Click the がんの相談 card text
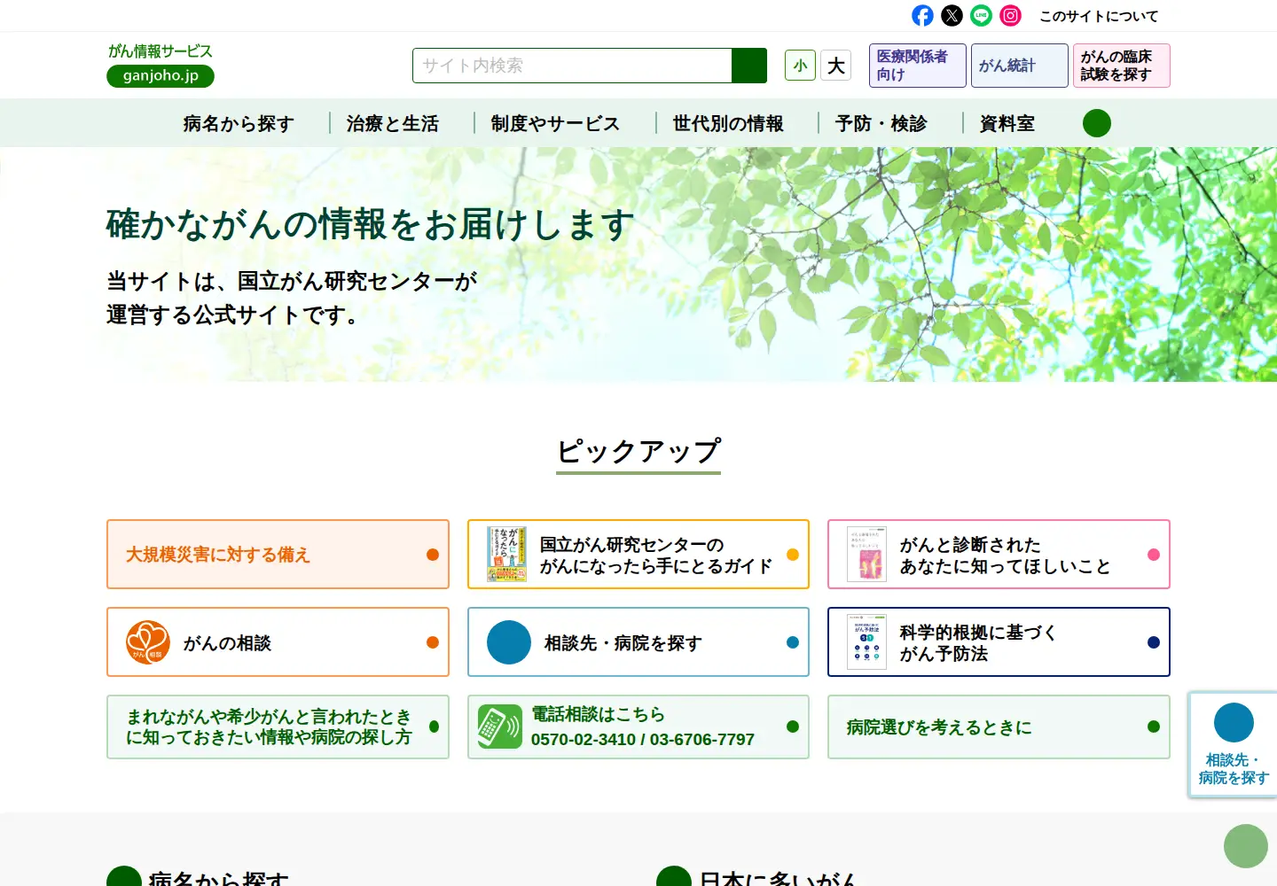 227,643
